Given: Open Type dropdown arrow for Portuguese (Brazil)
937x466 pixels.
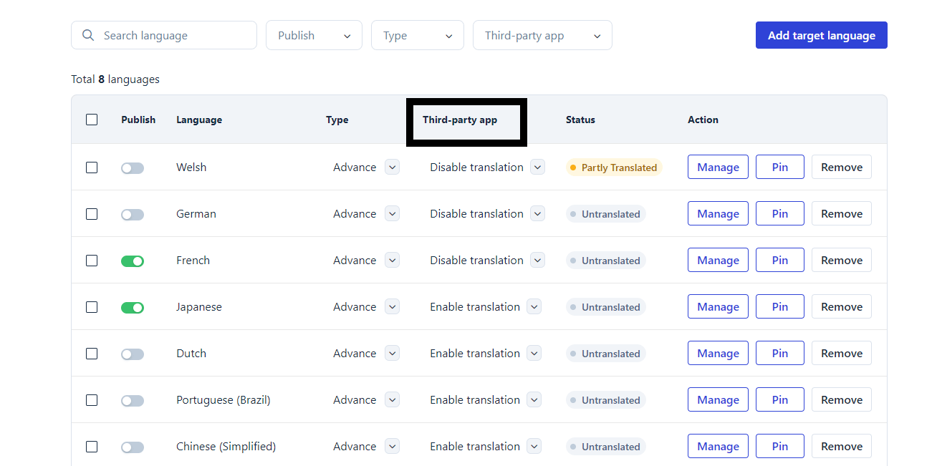Looking at the screenshot, I should coord(392,399).
